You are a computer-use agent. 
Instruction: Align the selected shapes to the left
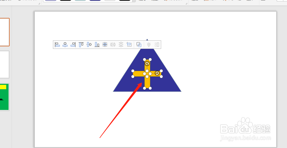click(x=57, y=45)
